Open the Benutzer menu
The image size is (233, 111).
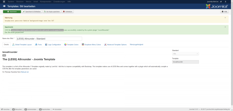20,2
